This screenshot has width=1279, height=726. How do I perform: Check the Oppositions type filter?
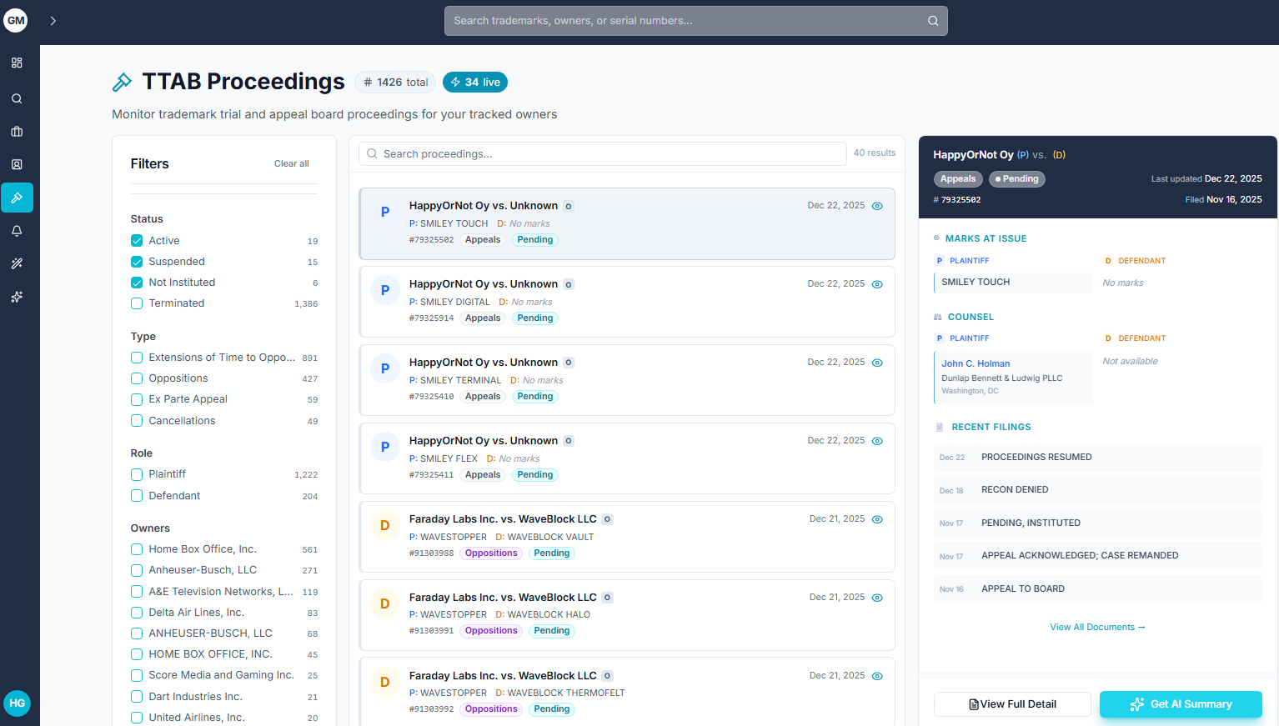(x=137, y=378)
